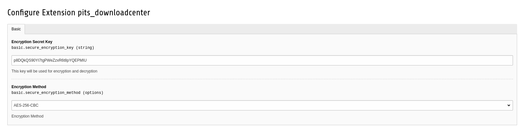Click the basic.secure_encryption_key code label

42,48
